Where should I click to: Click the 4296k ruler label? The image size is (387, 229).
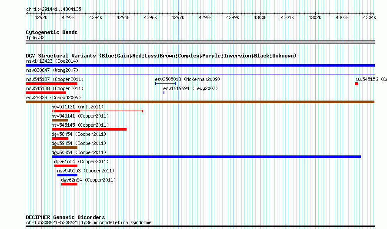coord(150,17)
